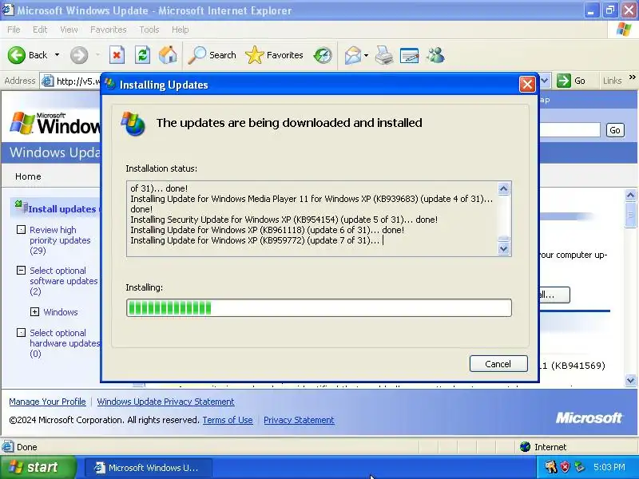
Task: Open the Home page icon
Action: [168, 55]
